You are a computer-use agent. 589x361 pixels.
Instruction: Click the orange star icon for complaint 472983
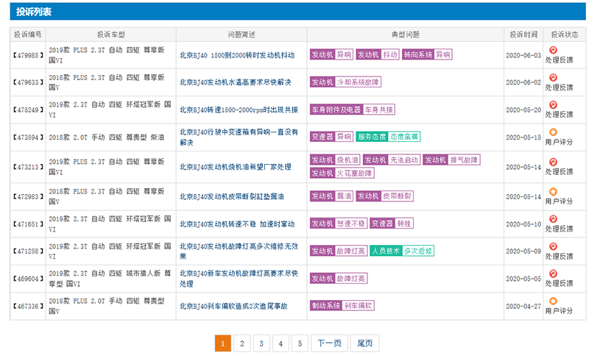point(553,192)
